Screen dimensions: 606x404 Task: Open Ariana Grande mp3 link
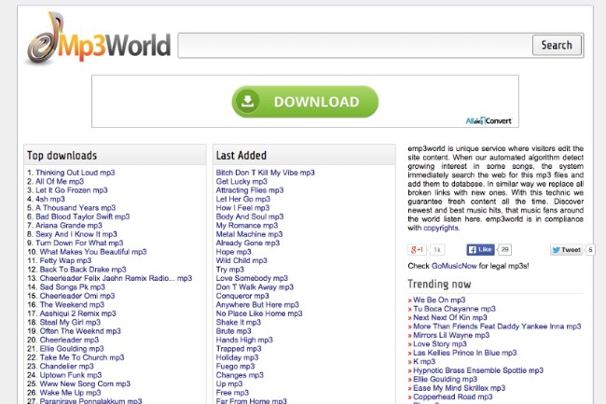click(69, 226)
